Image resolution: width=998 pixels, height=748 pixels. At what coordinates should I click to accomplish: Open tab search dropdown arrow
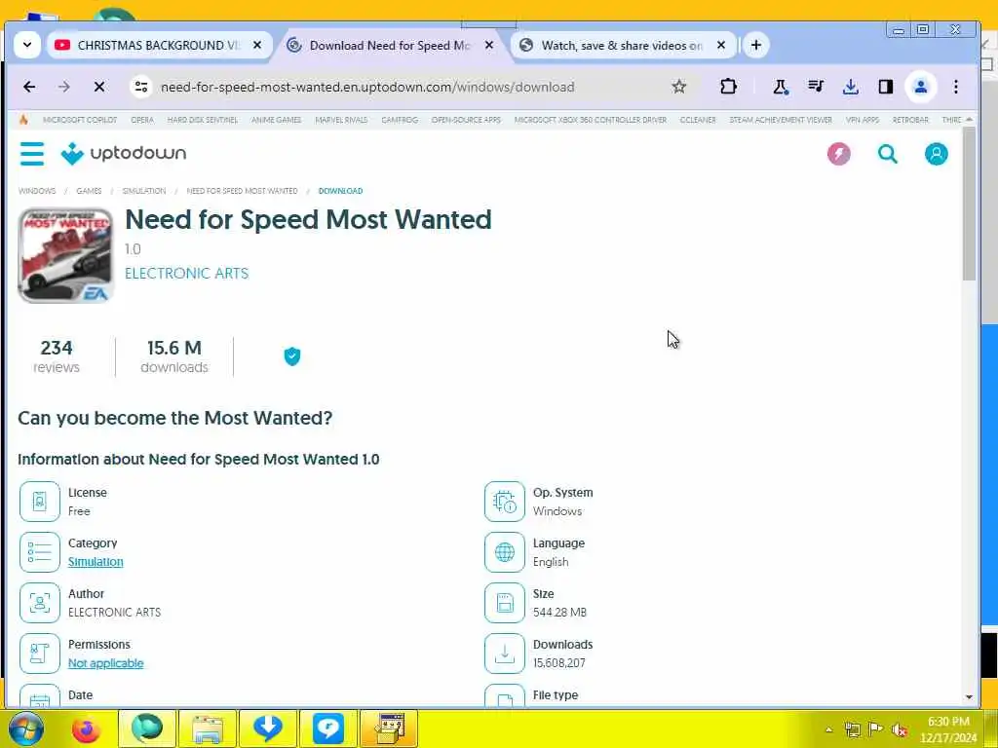pyautogui.click(x=26, y=45)
